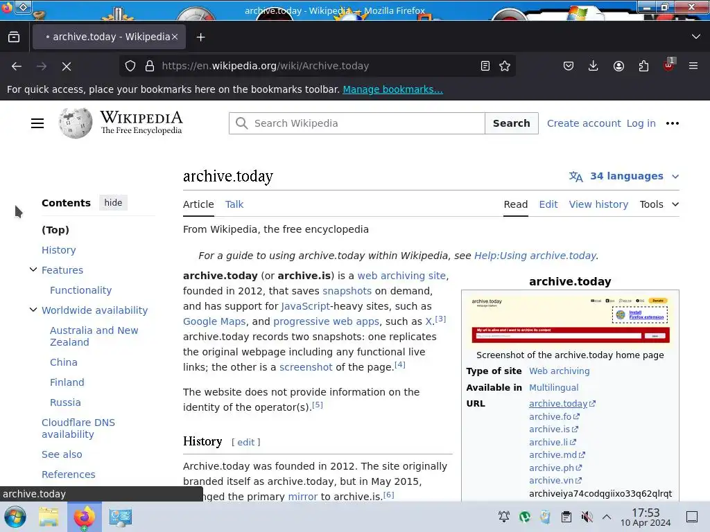Follow the web archiving site link
The width and height of the screenshot is (710, 532).
coord(401,276)
